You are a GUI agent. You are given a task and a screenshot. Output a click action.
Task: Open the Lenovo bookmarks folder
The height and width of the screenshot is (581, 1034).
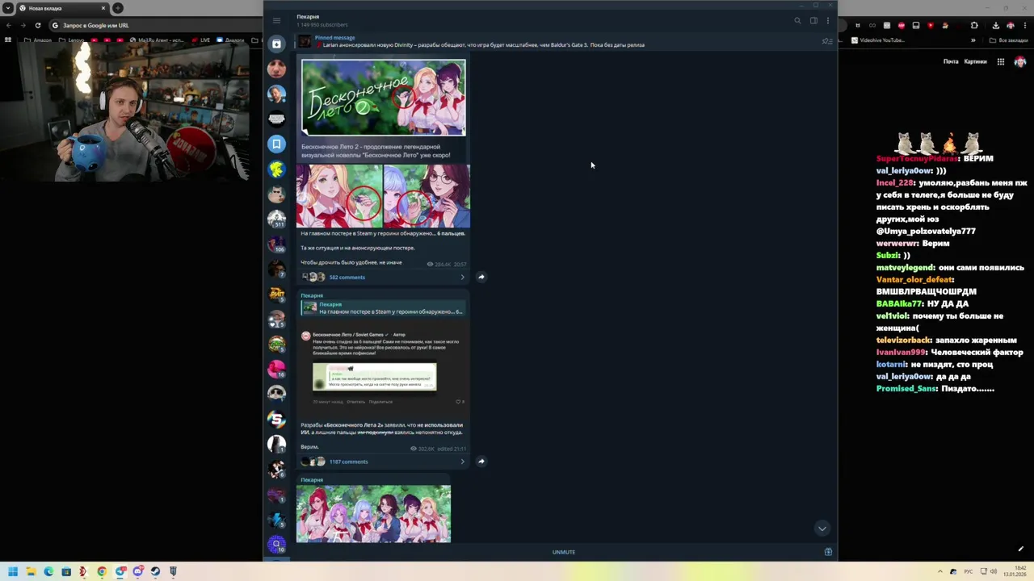71,40
